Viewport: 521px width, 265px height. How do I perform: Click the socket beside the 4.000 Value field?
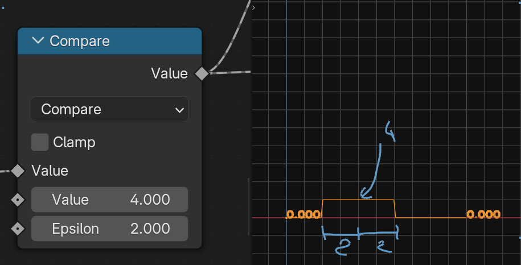[x=18, y=200]
